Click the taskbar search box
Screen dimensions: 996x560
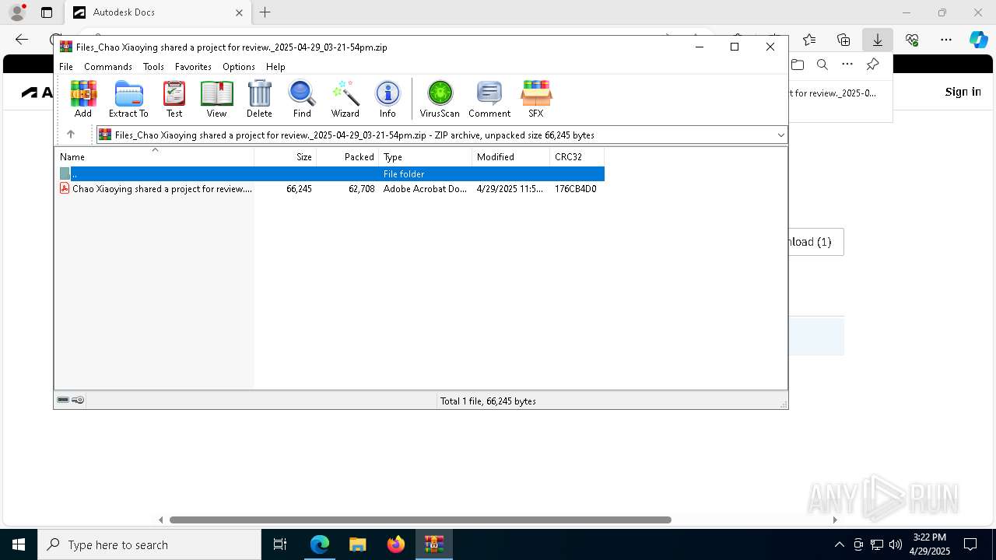coord(149,544)
